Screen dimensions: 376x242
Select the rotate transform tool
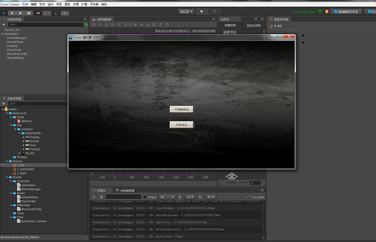click(12, 13)
